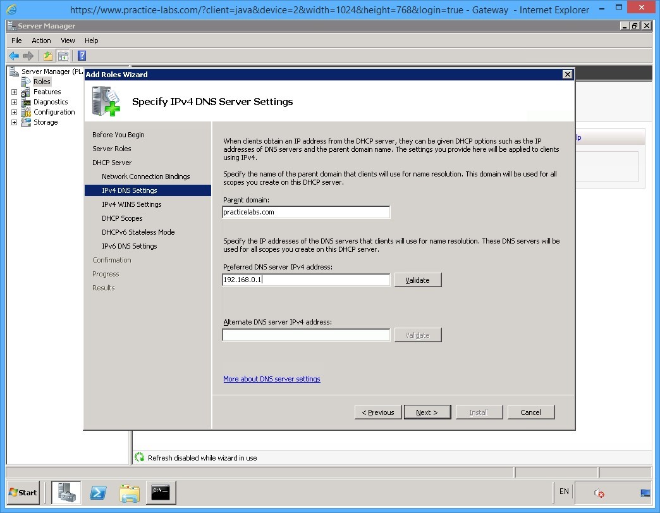Launch Command Prompt from the taskbar

pyautogui.click(x=161, y=493)
